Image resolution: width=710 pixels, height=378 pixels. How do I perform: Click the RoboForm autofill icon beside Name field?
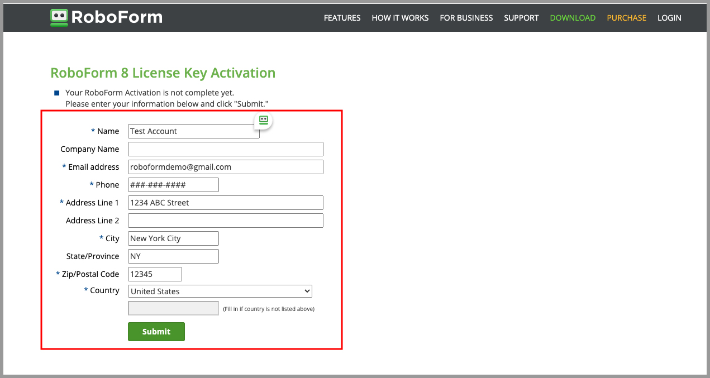264,120
